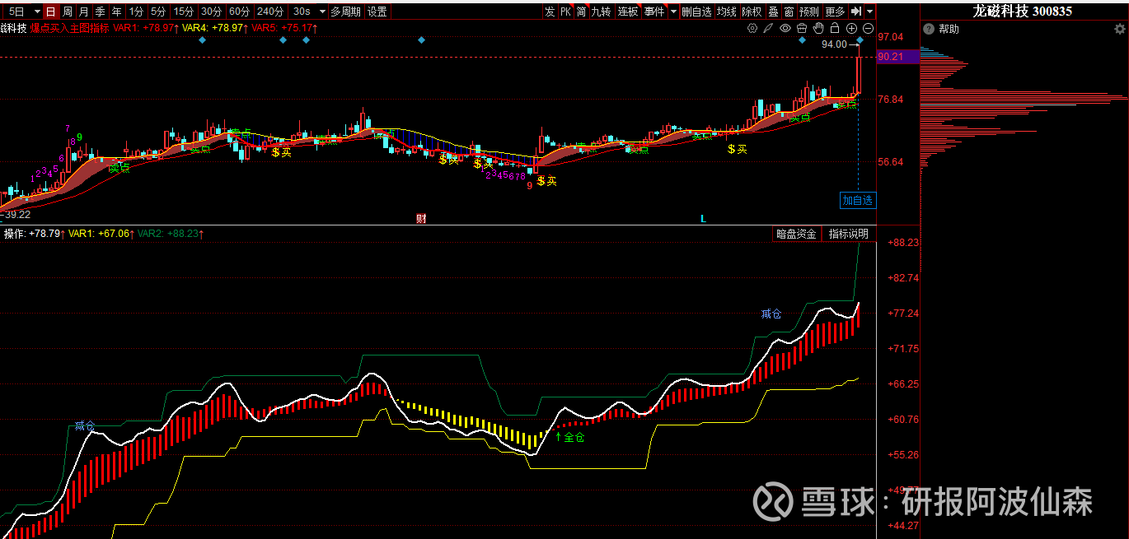Image resolution: width=1129 pixels, height=539 pixels.
Task: Click the 加自选 add-to-watchlist button
Action: 857,200
